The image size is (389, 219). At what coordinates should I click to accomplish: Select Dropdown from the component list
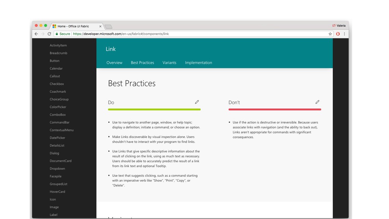click(57, 168)
